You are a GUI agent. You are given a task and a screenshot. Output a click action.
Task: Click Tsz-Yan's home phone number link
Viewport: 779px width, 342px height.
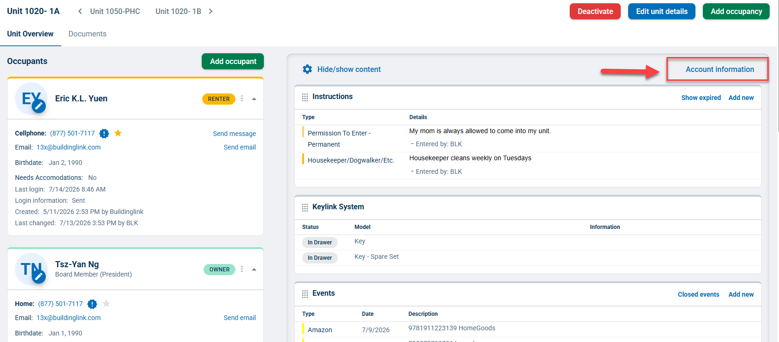[x=61, y=304]
